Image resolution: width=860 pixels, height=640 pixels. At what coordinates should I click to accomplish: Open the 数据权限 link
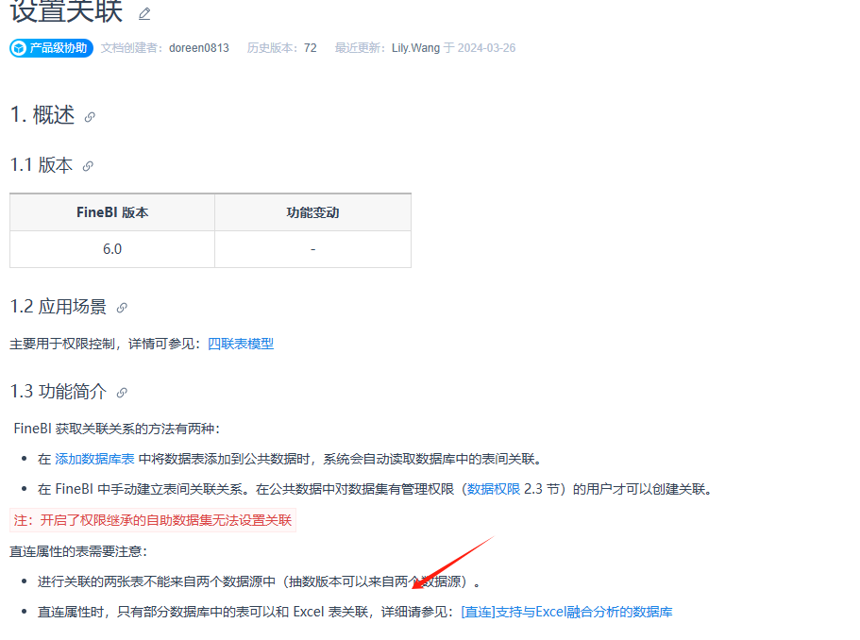point(494,489)
